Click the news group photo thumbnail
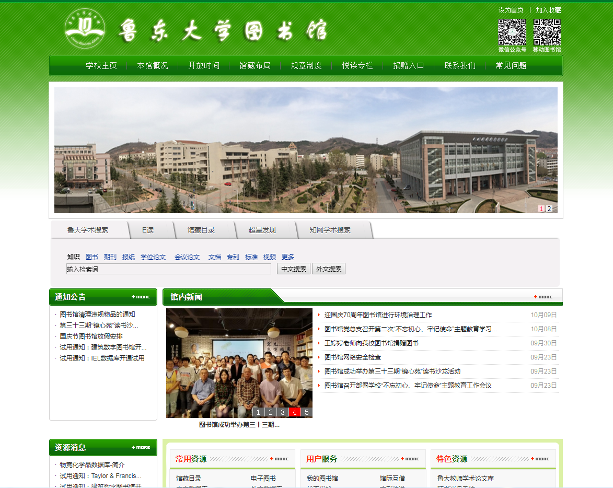The image size is (613, 488). point(239,363)
